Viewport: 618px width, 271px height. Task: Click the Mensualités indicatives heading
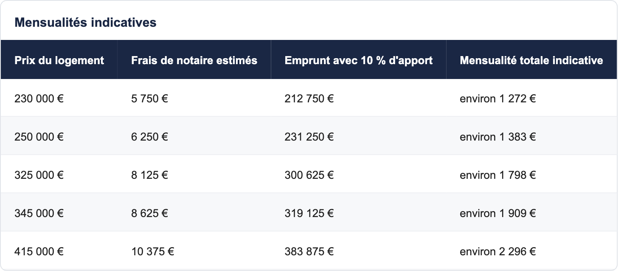click(x=85, y=23)
